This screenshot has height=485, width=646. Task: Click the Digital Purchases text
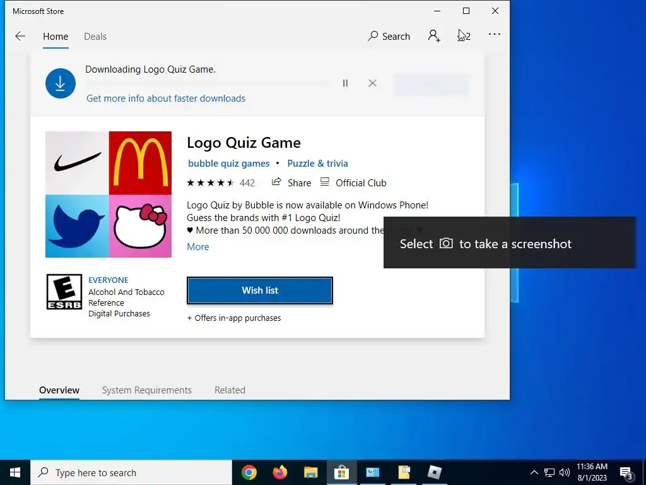119,313
